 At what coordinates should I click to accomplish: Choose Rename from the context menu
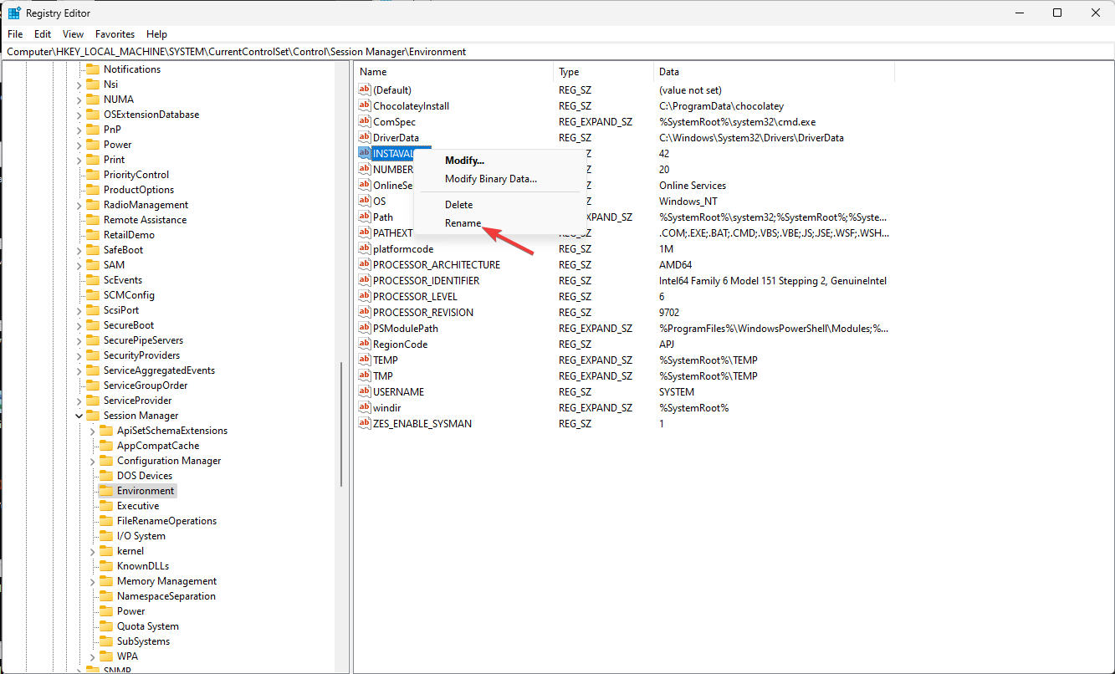pos(463,223)
